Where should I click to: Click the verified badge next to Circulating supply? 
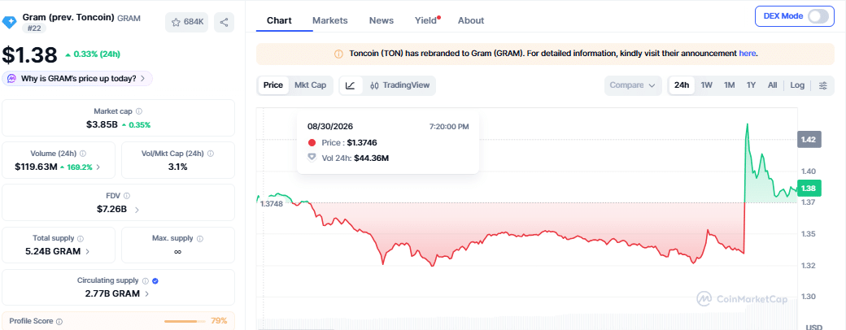(155, 281)
